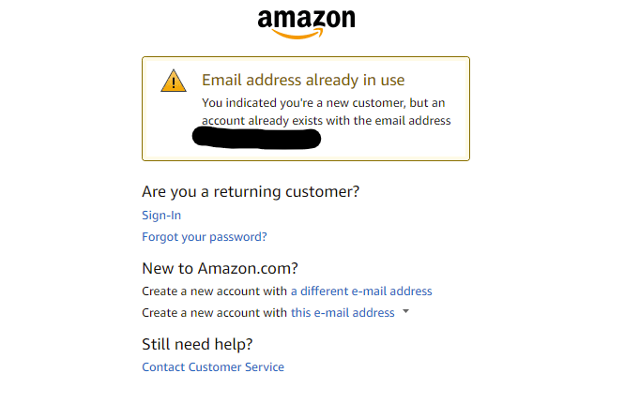This screenshot has height=403, width=640.
Task: Click the Are you a returning customer? heading
Action: (x=251, y=192)
